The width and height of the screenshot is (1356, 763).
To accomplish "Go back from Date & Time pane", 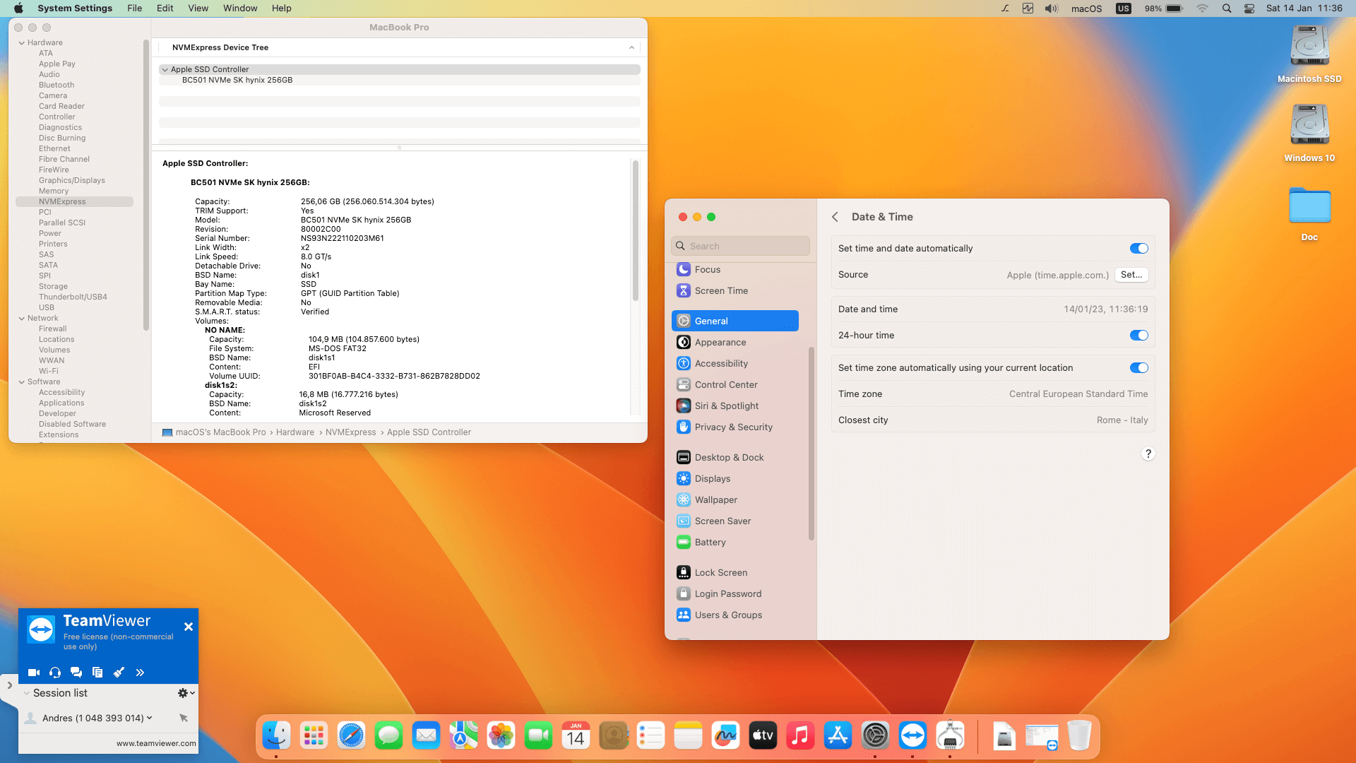I will coord(835,217).
